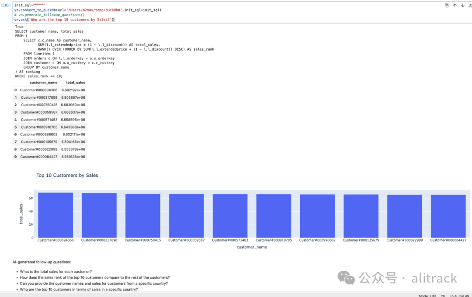Viewport: 472px width, 297px height.
Task: Click the 'GROUP BY customer_name' SQL line
Action: (x=46, y=67)
